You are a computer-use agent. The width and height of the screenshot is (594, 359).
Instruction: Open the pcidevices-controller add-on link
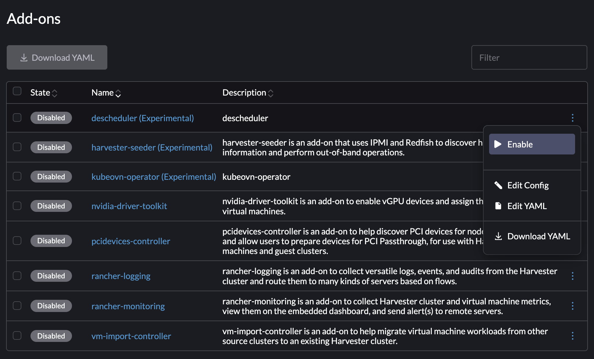(131, 241)
